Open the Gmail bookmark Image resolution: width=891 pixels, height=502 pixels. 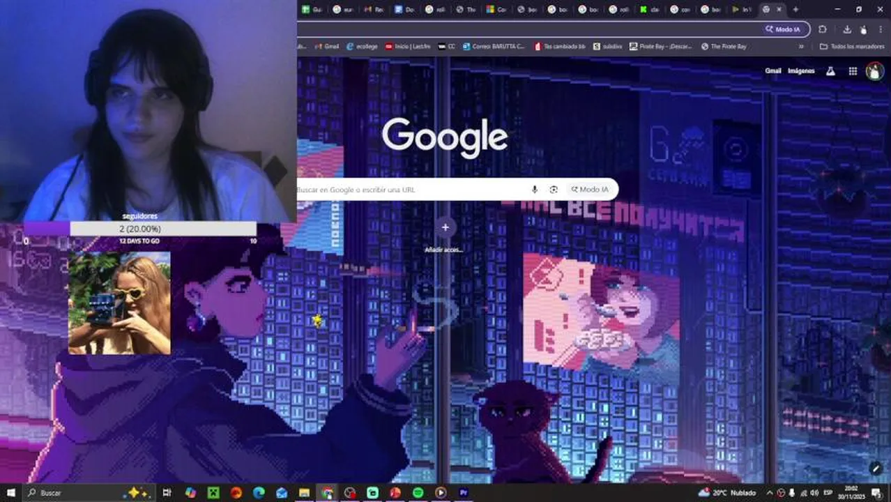coord(326,47)
